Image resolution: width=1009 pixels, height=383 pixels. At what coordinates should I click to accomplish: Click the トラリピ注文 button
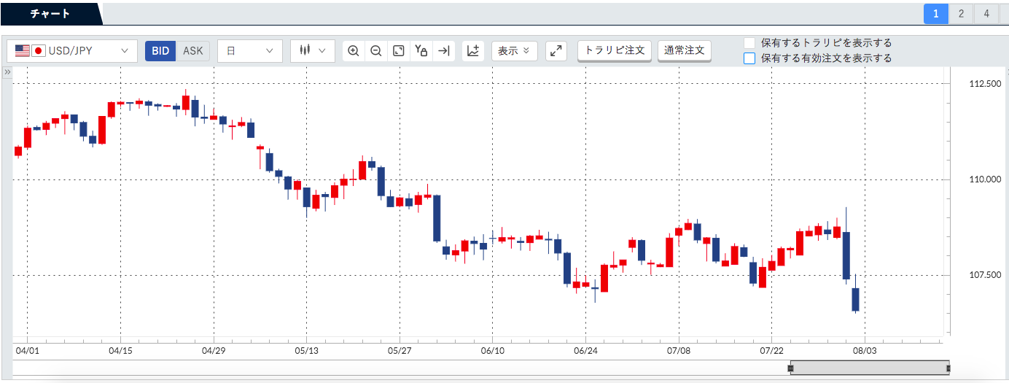tap(615, 50)
